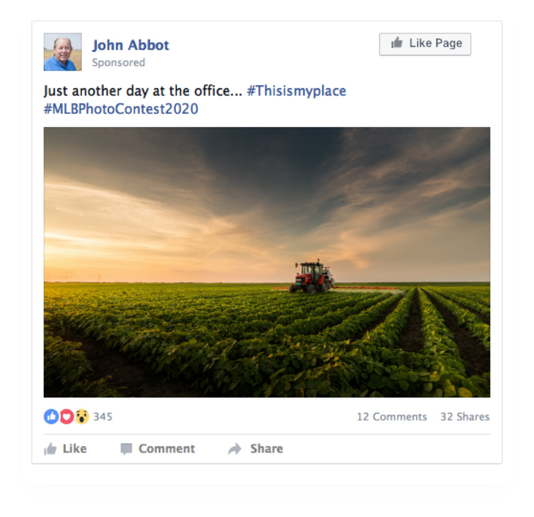Click the arrow Share icon
The height and width of the screenshot is (517, 534).
[235, 449]
